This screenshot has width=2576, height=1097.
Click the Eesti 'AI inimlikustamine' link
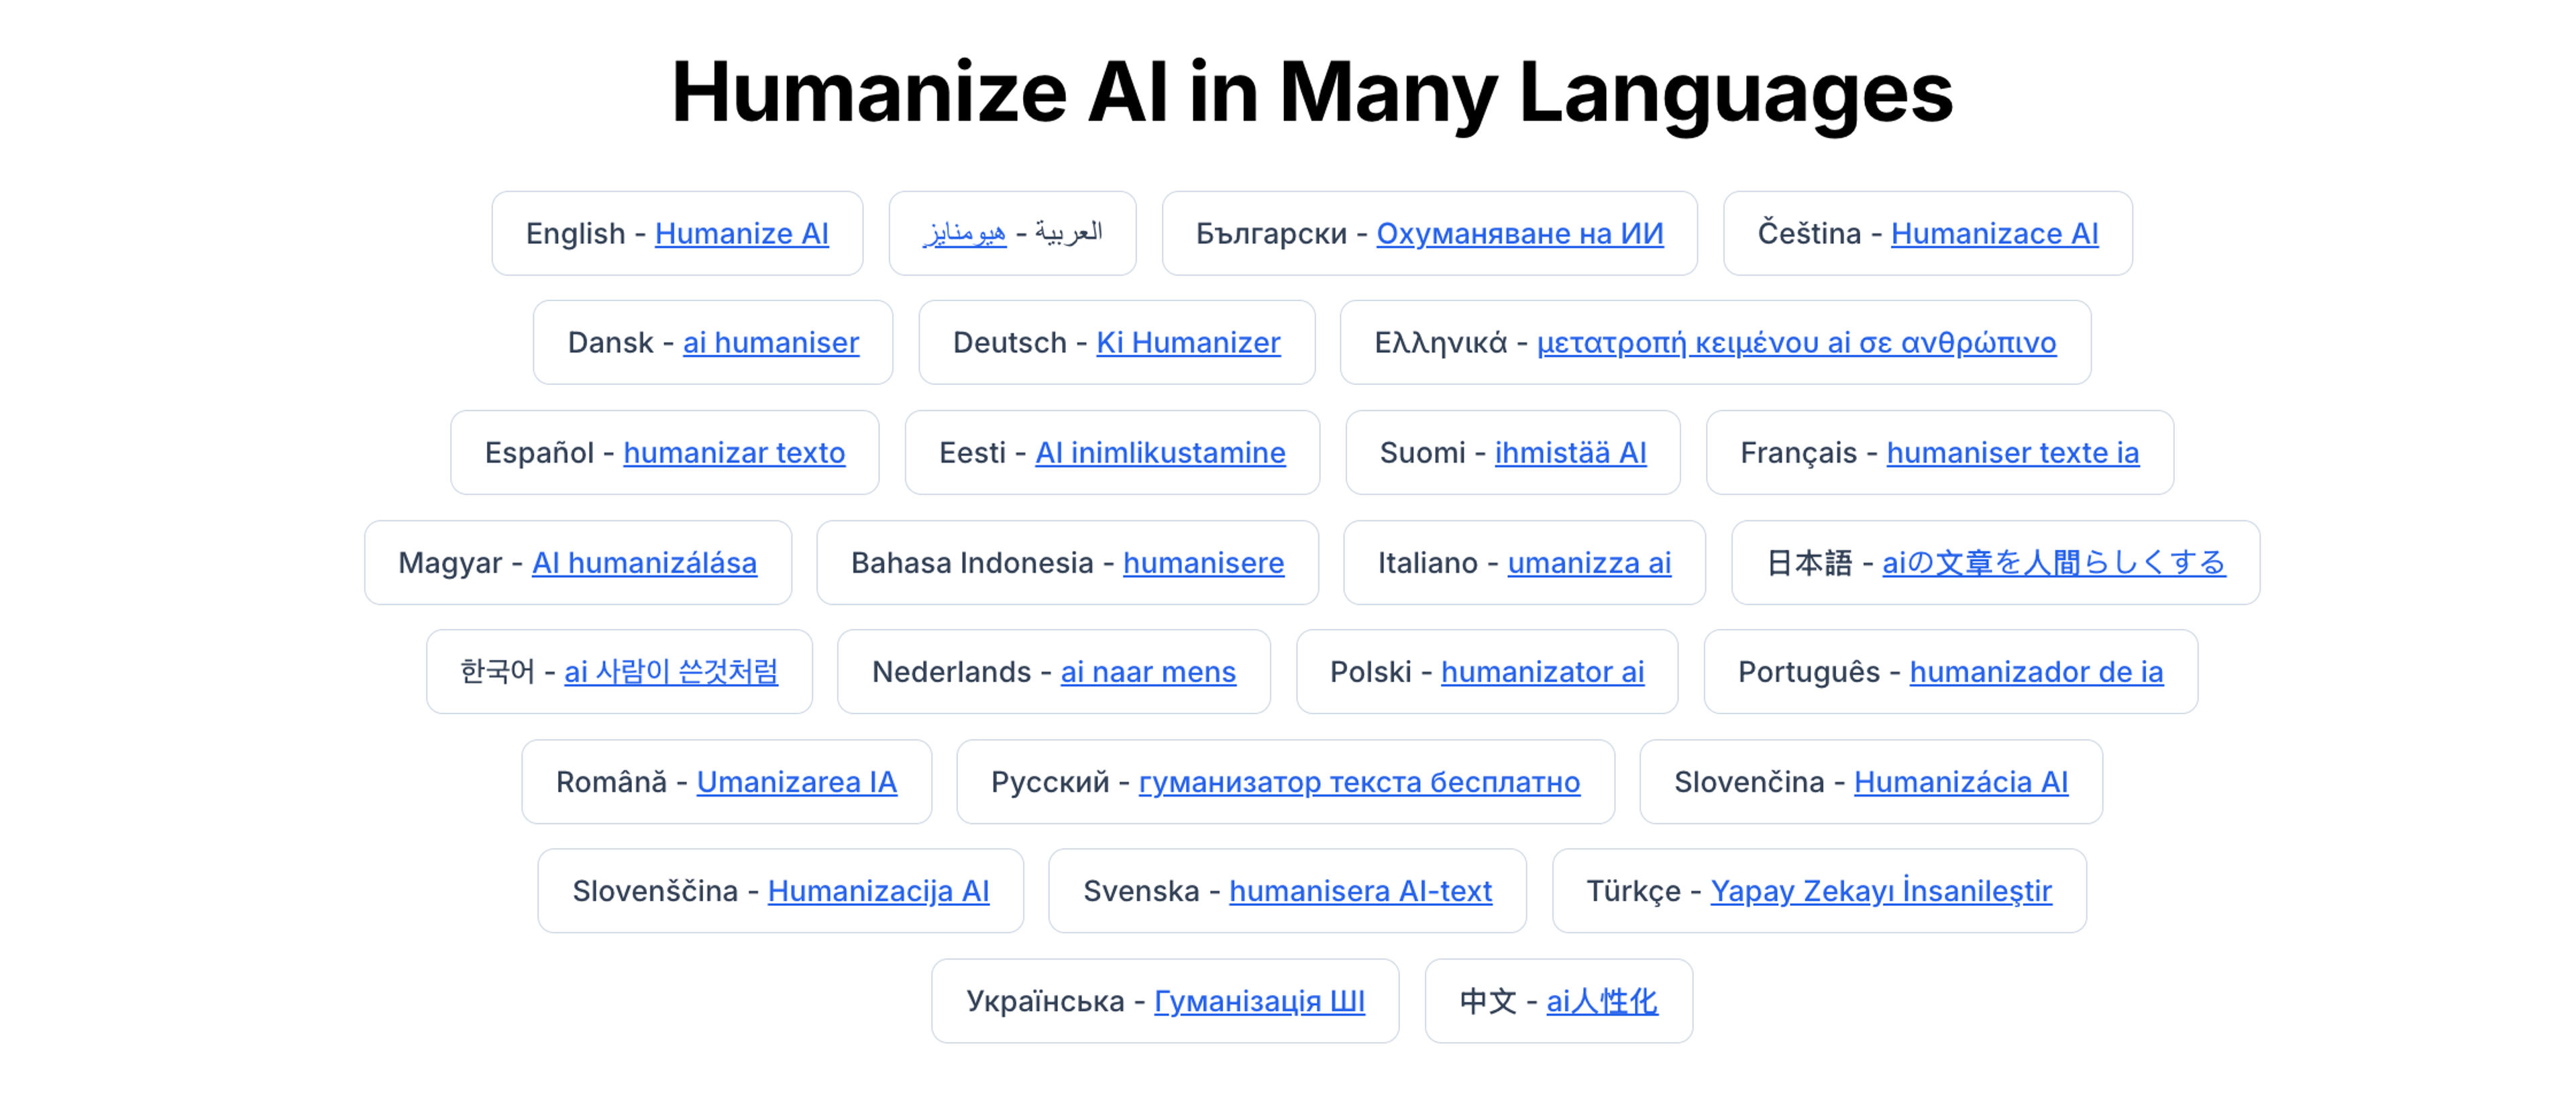click(x=1160, y=453)
